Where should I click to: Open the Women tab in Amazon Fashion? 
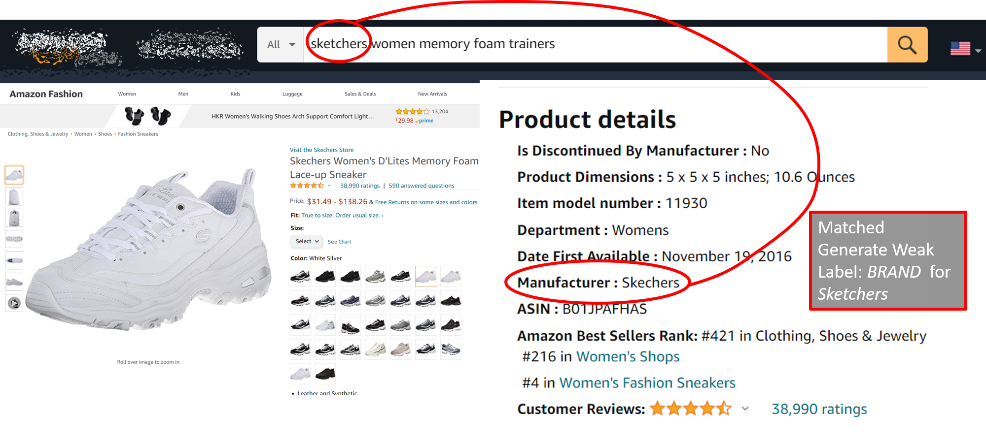pyautogui.click(x=127, y=94)
